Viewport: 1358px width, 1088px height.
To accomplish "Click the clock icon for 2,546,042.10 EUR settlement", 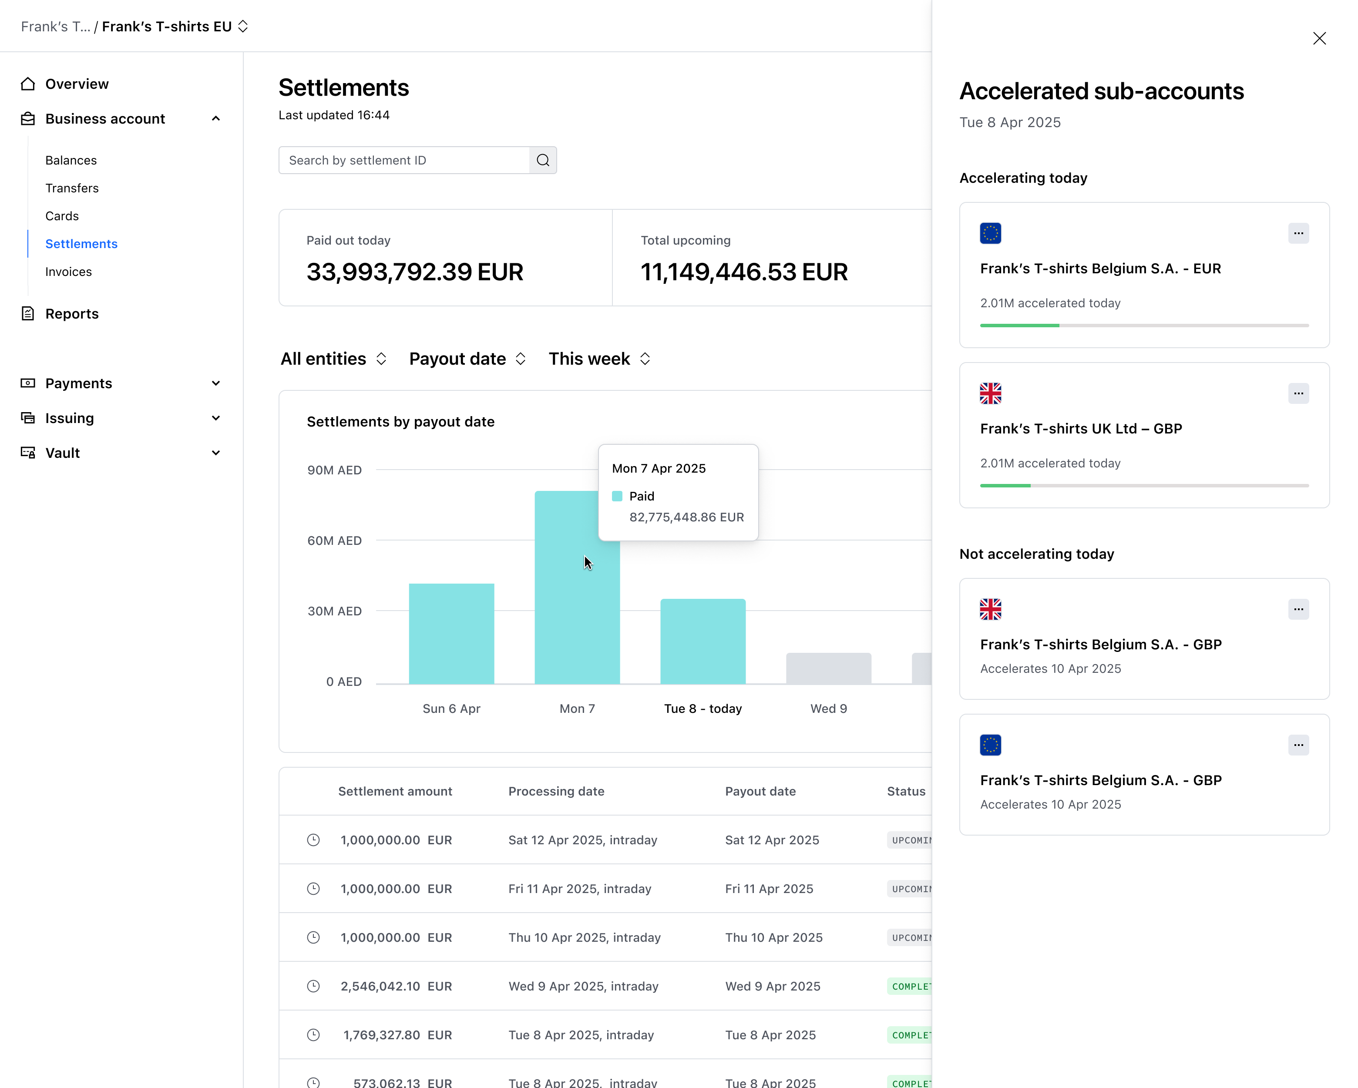I will (313, 986).
